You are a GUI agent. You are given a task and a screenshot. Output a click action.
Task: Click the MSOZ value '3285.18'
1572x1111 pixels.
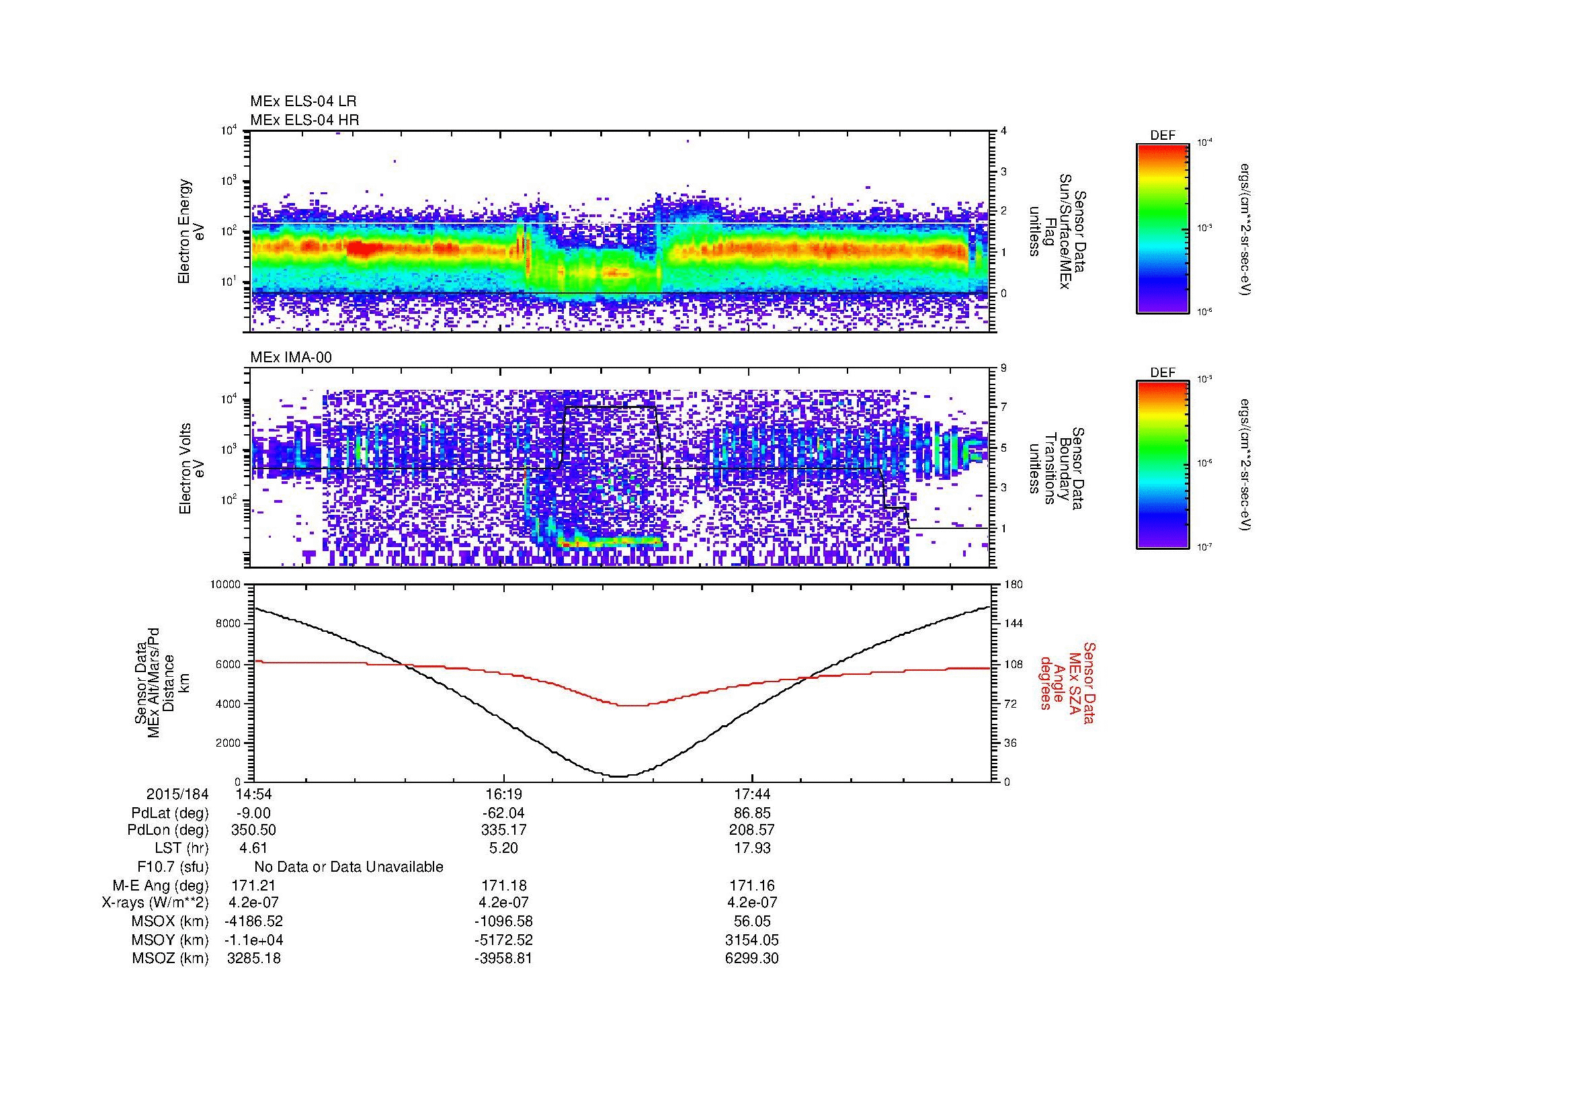tap(253, 959)
